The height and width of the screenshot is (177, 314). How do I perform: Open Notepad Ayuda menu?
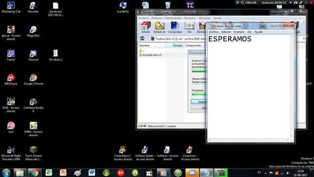coord(259,32)
